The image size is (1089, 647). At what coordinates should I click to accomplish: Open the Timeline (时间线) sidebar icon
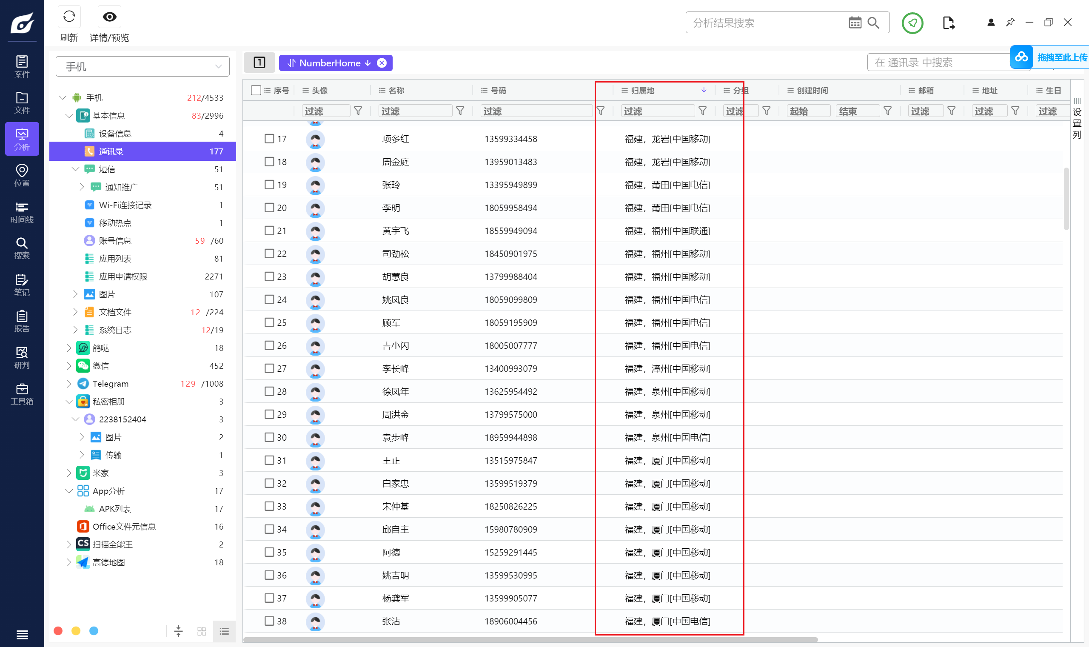(22, 212)
